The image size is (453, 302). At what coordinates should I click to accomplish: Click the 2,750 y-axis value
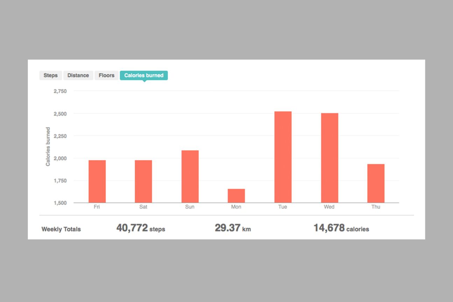pos(60,91)
